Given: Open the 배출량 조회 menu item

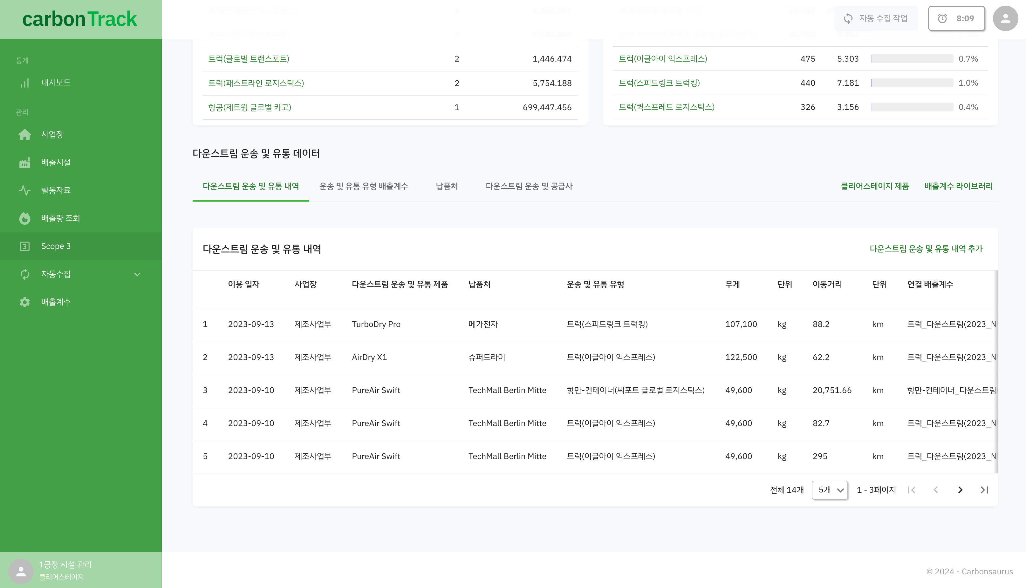Looking at the screenshot, I should tap(81, 218).
